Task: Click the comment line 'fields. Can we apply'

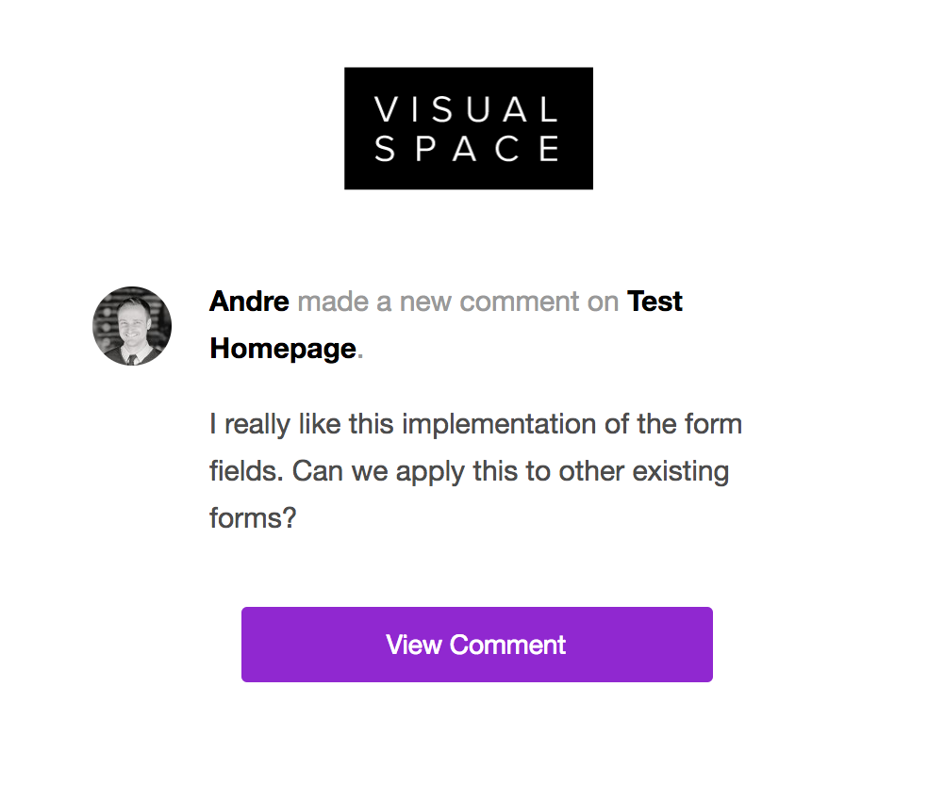Action: [469, 471]
